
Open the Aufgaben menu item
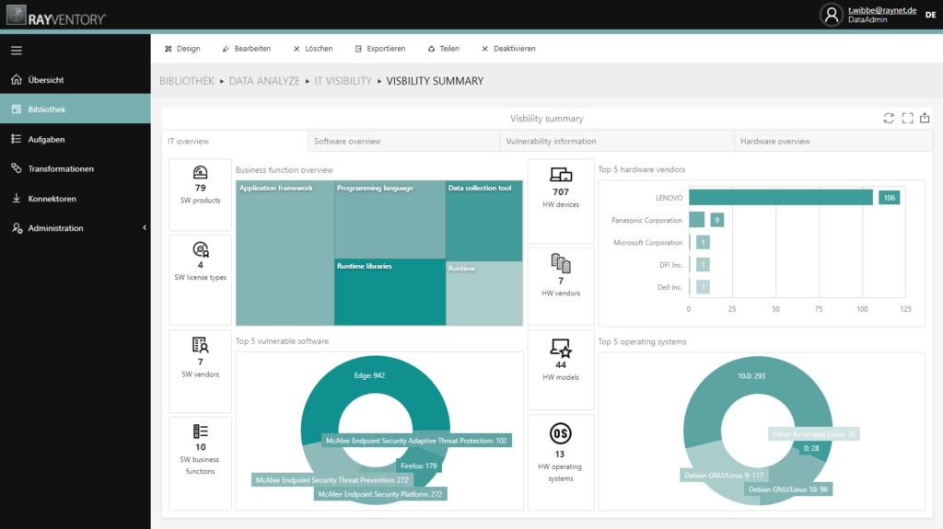(76, 139)
